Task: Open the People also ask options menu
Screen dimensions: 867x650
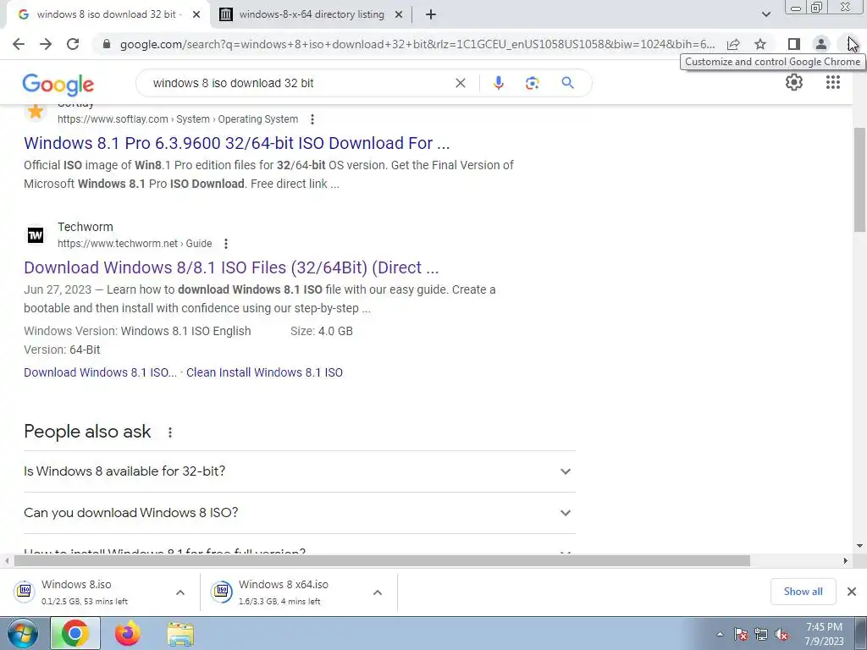Action: 169,432
